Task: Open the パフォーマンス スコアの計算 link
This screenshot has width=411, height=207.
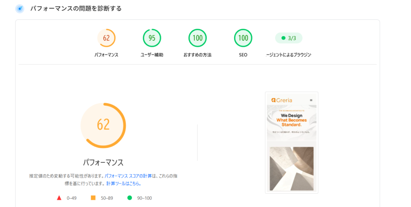Action: tap(128, 176)
